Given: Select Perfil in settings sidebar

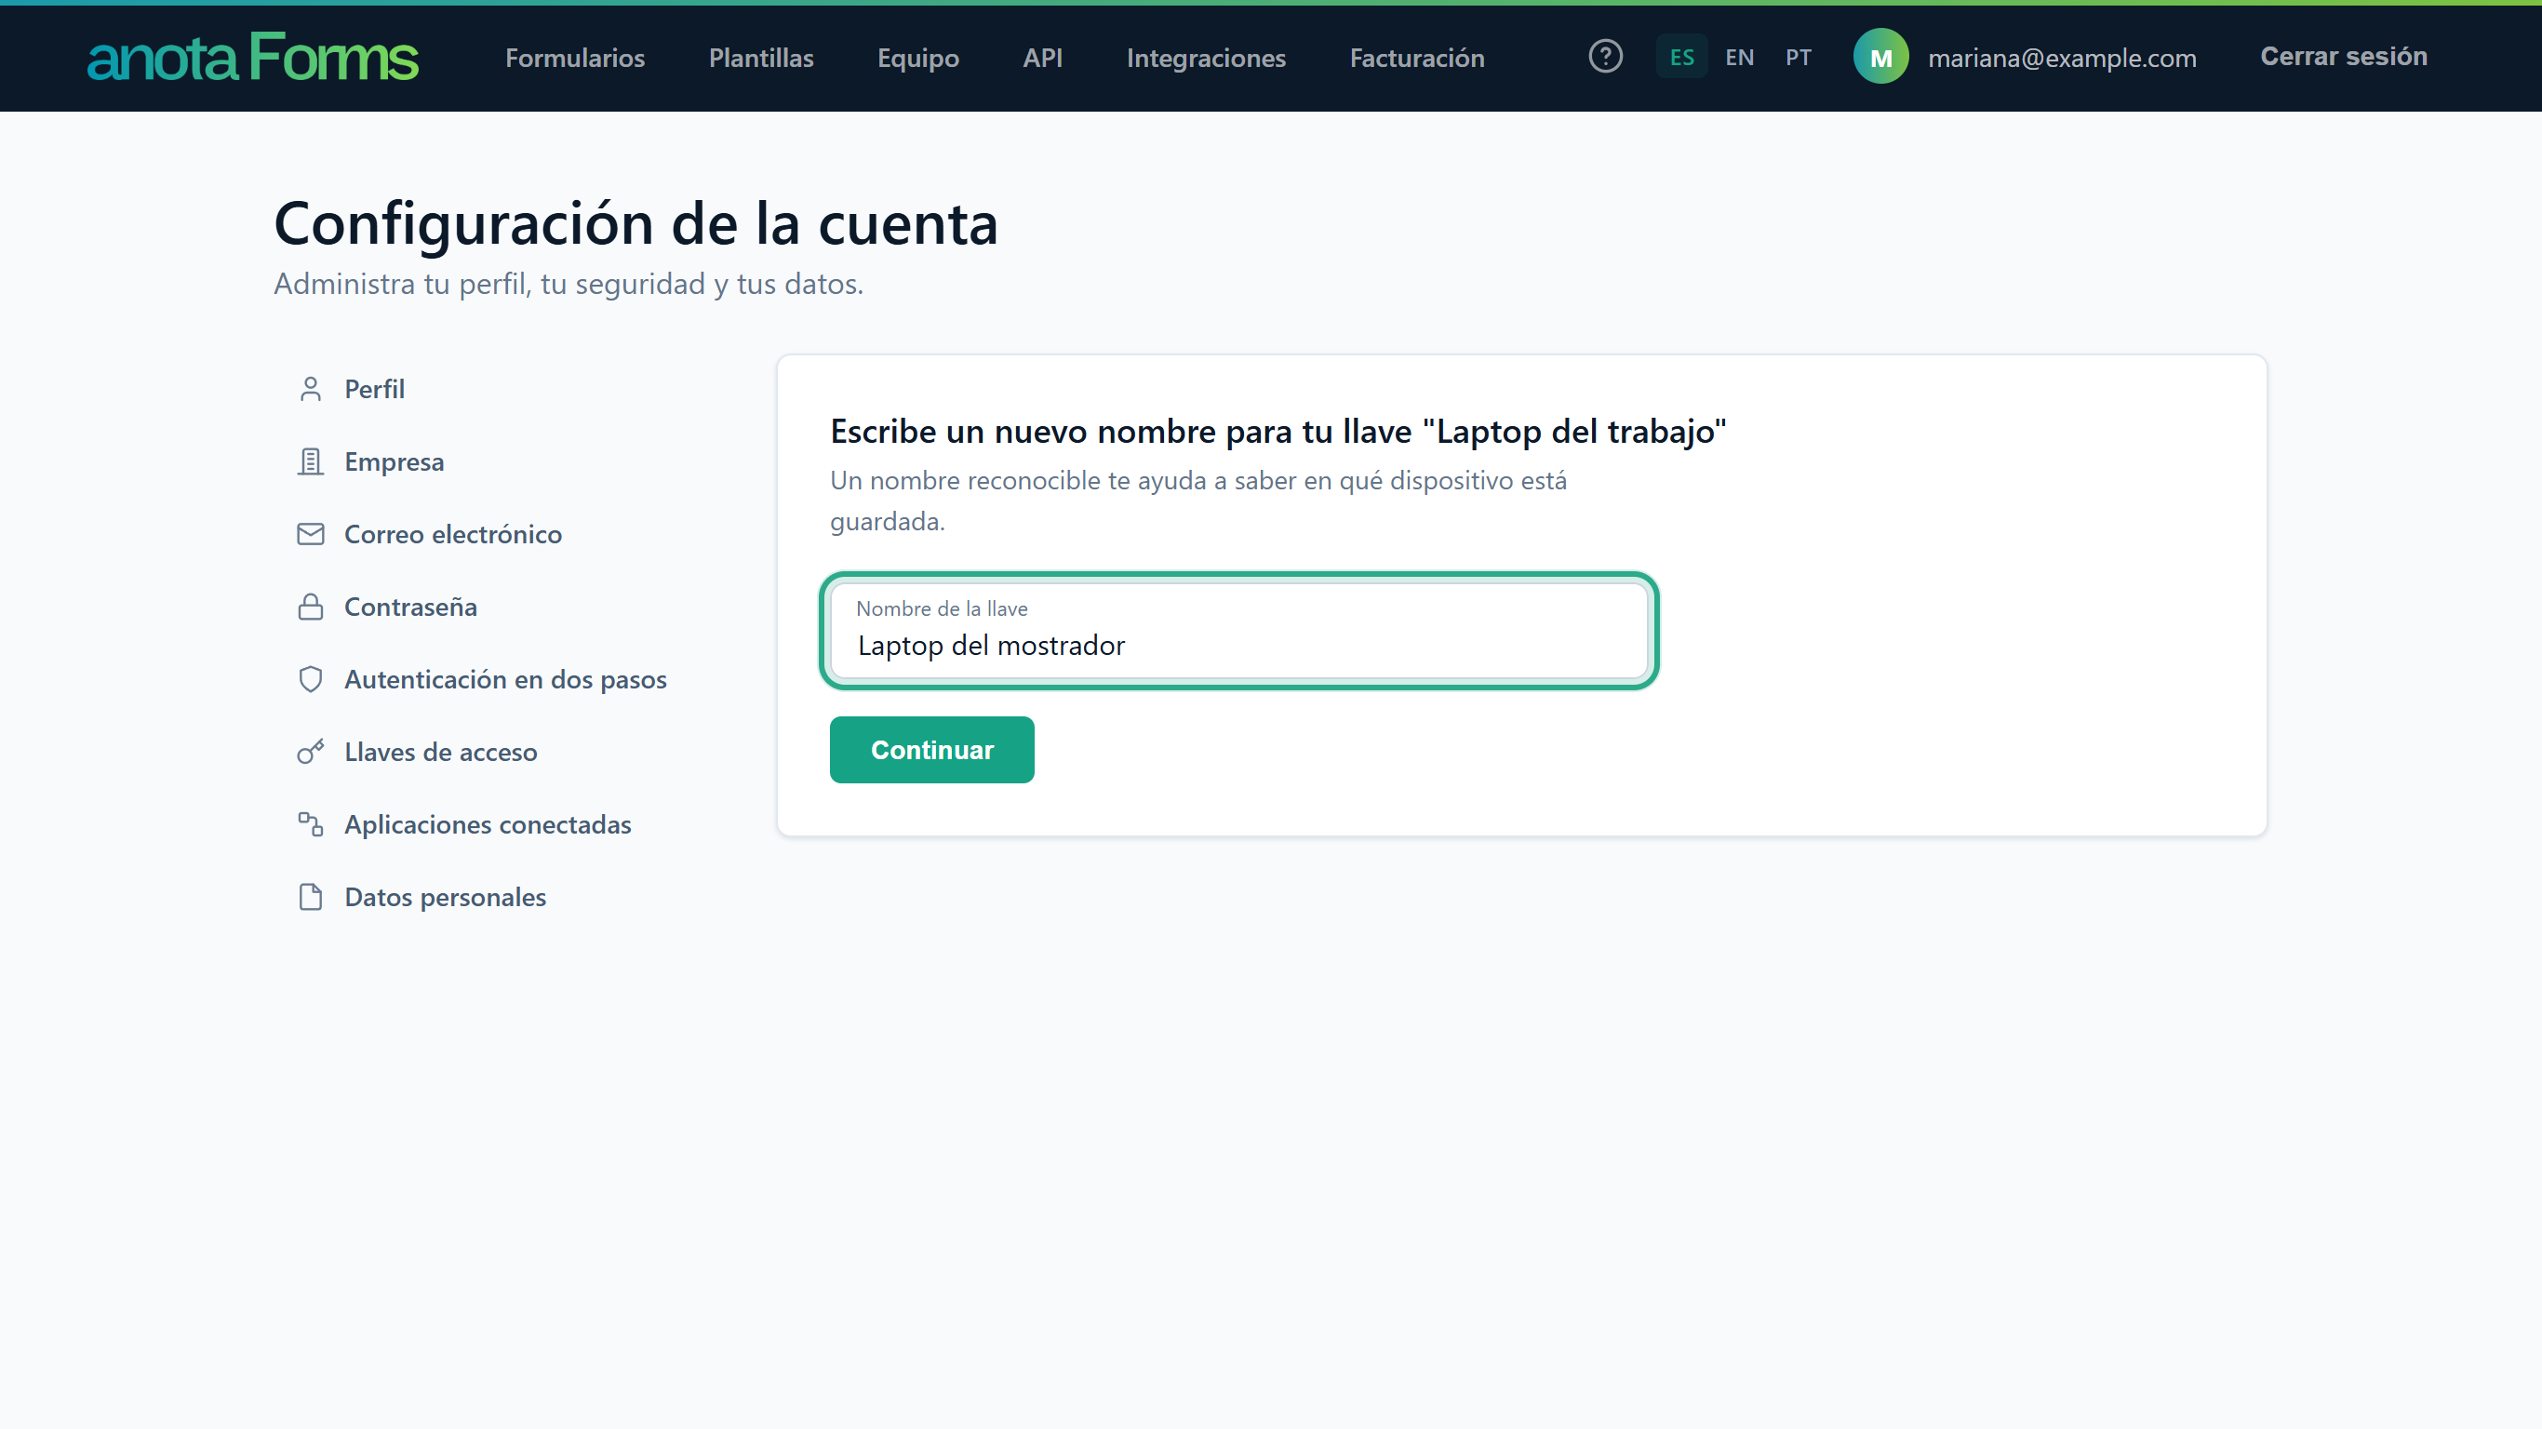Looking at the screenshot, I should coord(374,390).
